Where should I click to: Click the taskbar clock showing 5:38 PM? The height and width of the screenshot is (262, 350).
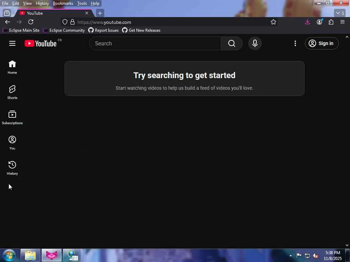[333, 256]
